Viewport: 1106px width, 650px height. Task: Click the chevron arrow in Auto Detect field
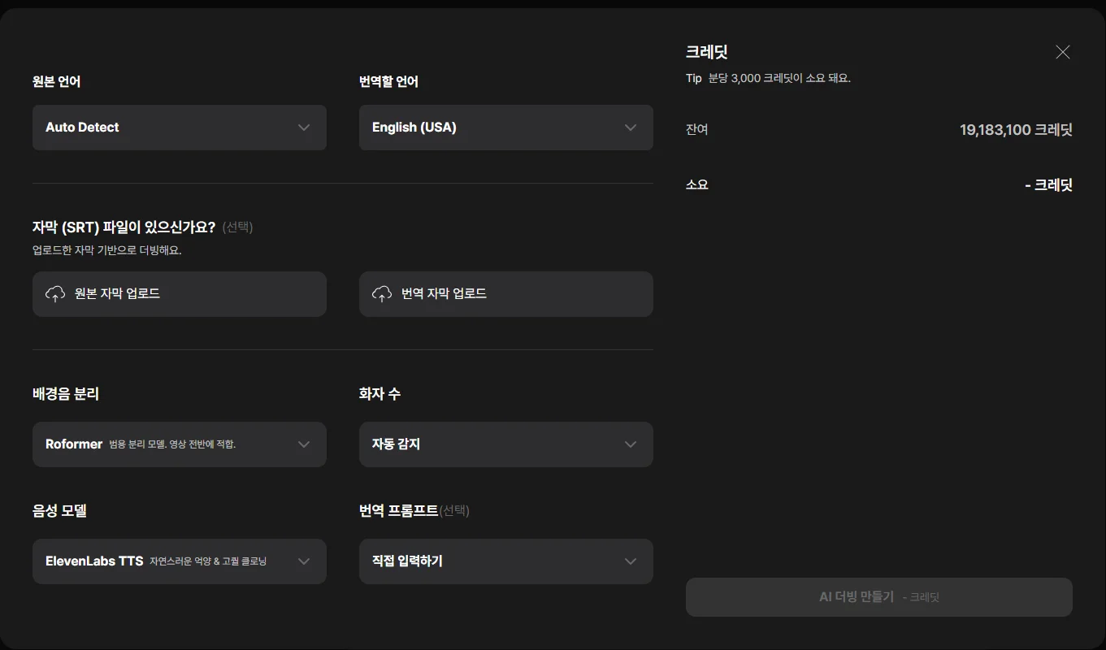pos(304,128)
